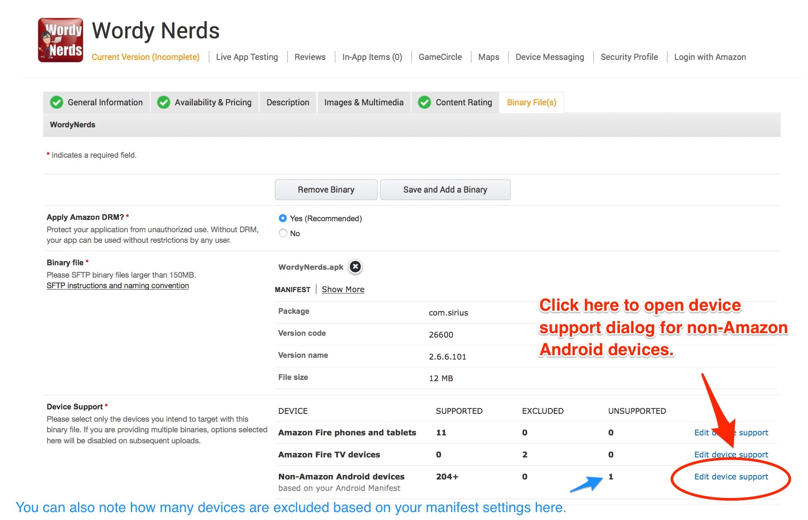The image size is (808, 520).
Task: Open the Security Profile page
Action: coord(629,57)
